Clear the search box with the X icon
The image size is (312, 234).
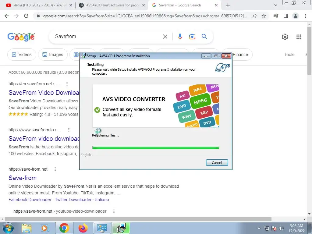point(165,37)
